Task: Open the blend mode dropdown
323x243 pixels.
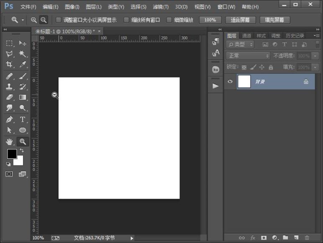Action: [248, 56]
